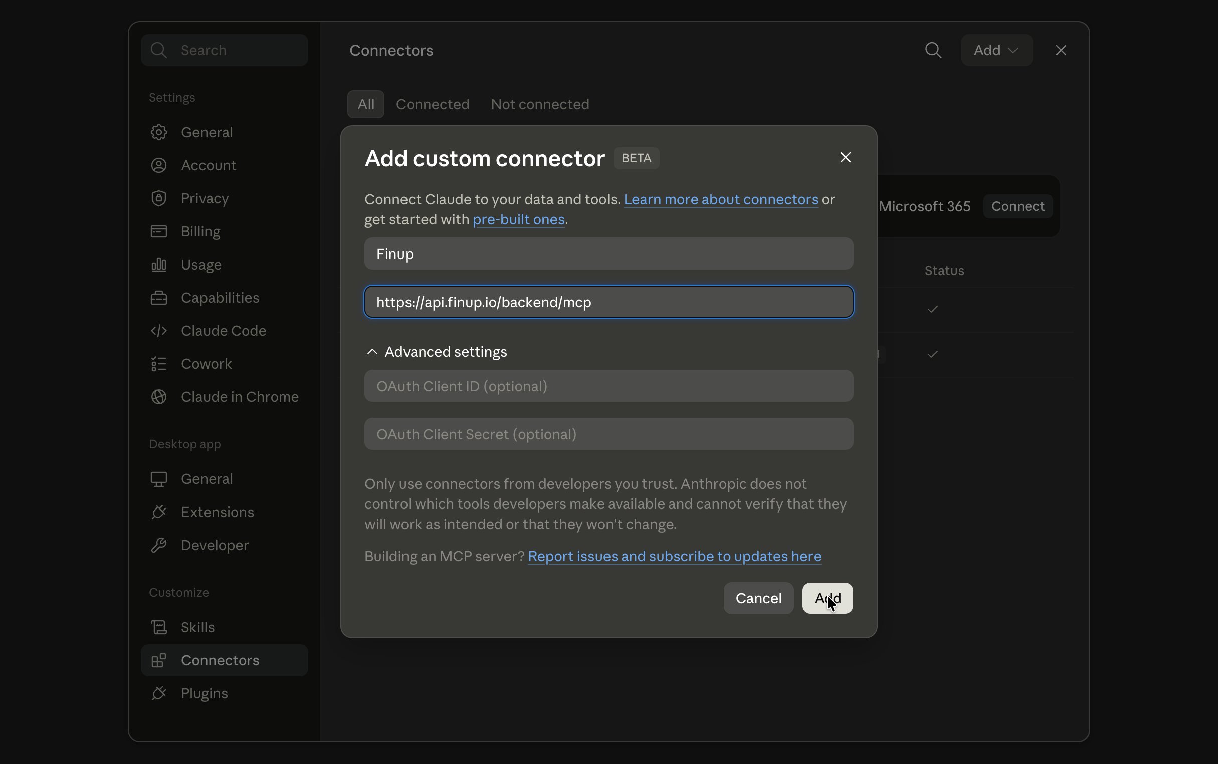Screen dimensions: 1218x764
Task: Close the settings window with the X
Action: [x=1061, y=50]
